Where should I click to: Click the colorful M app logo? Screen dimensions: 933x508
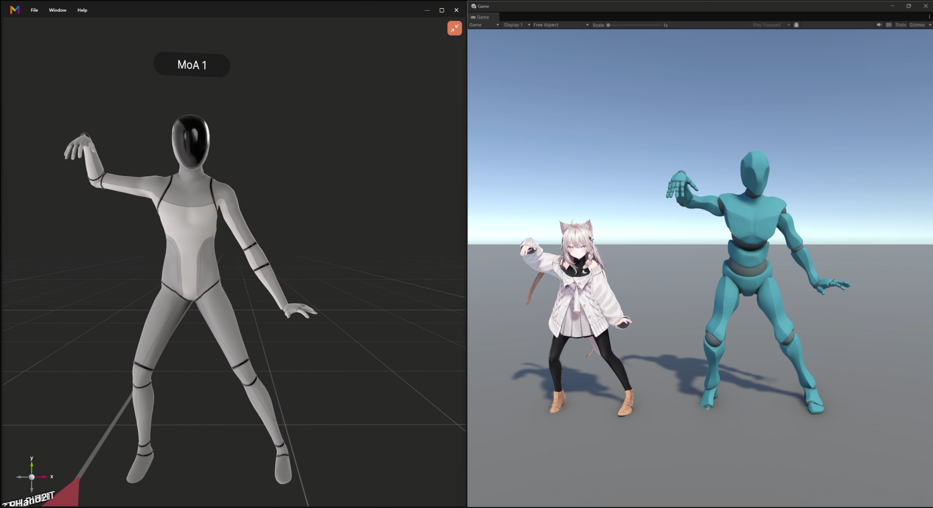(15, 10)
